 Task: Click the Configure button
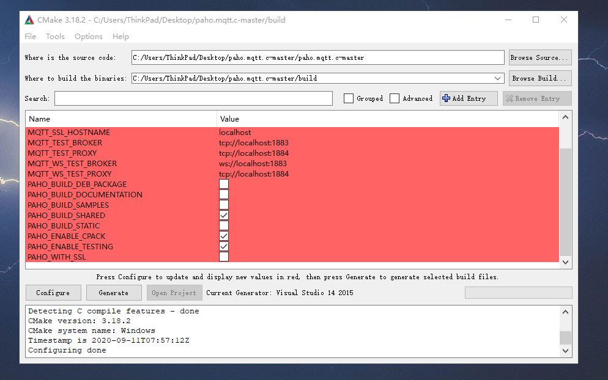[x=53, y=293]
